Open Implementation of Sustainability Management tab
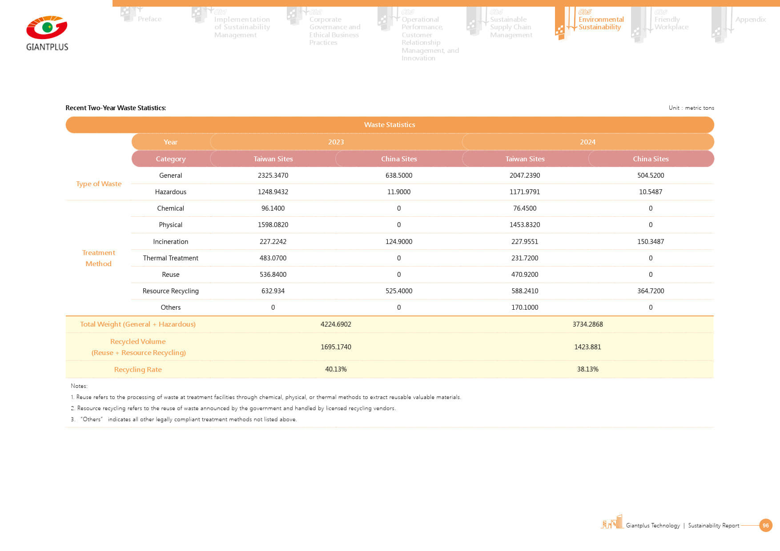Screen dimensions: 780x551 coord(241,27)
